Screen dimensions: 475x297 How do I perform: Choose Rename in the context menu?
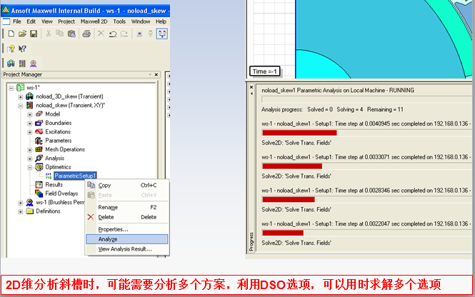pyautogui.click(x=127, y=207)
